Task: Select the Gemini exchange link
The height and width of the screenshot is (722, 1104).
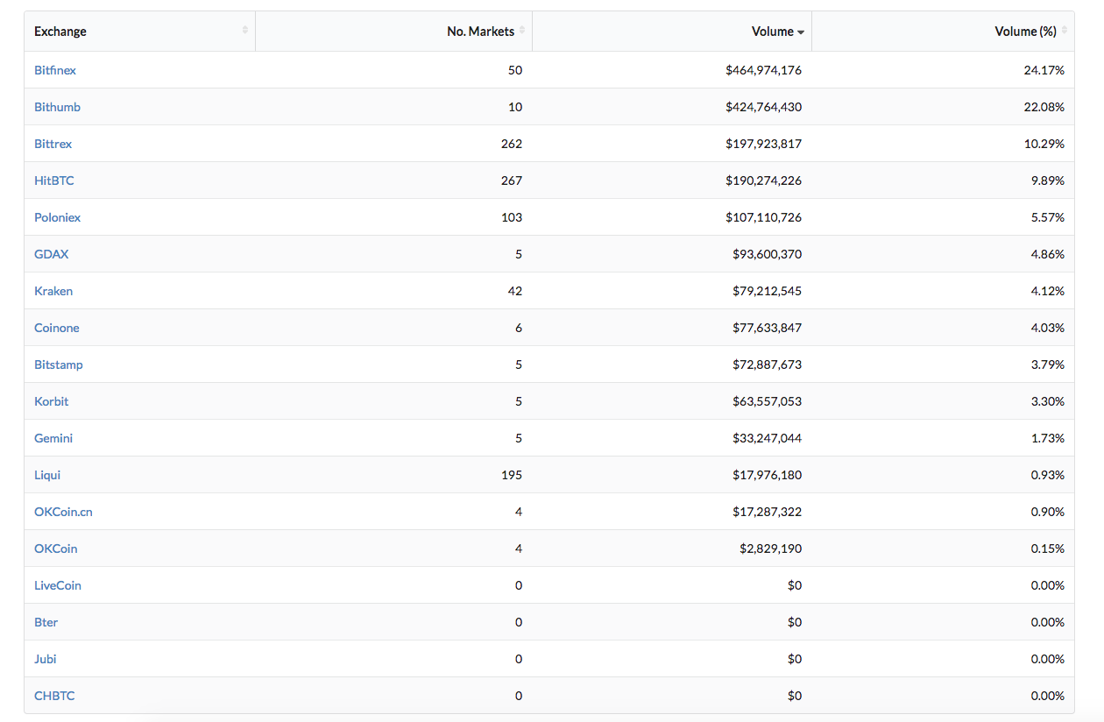Action: pyautogui.click(x=53, y=438)
